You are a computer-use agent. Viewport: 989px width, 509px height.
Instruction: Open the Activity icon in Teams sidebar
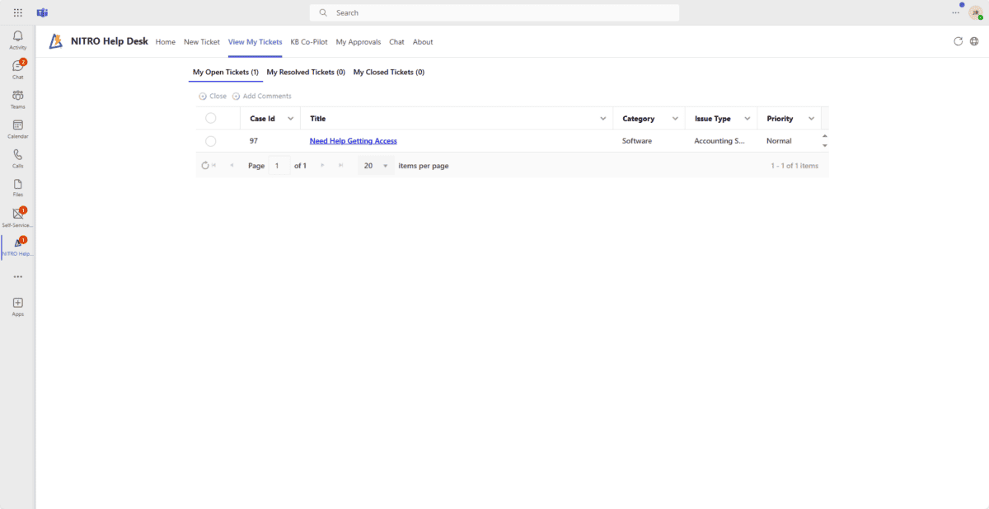click(17, 37)
